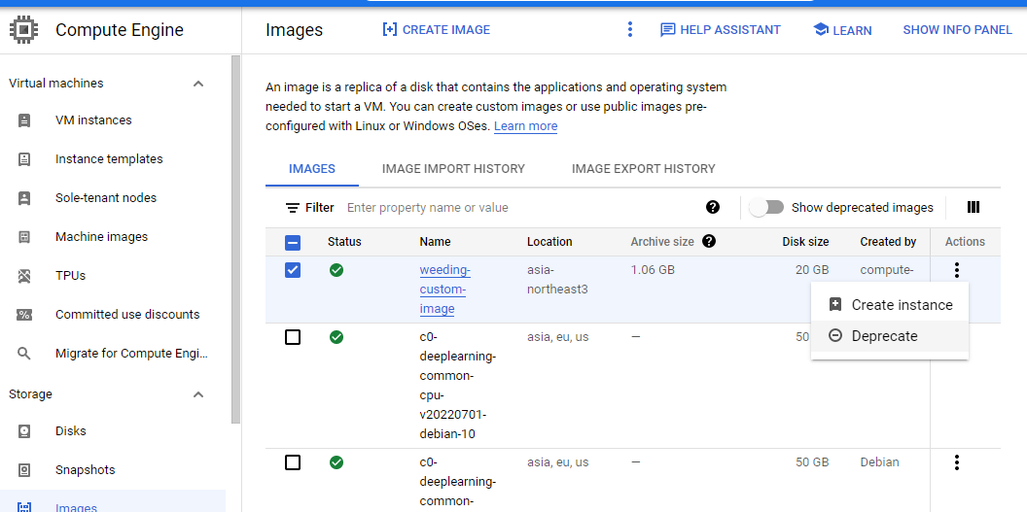Click the 20 GB disk size value

812,269
